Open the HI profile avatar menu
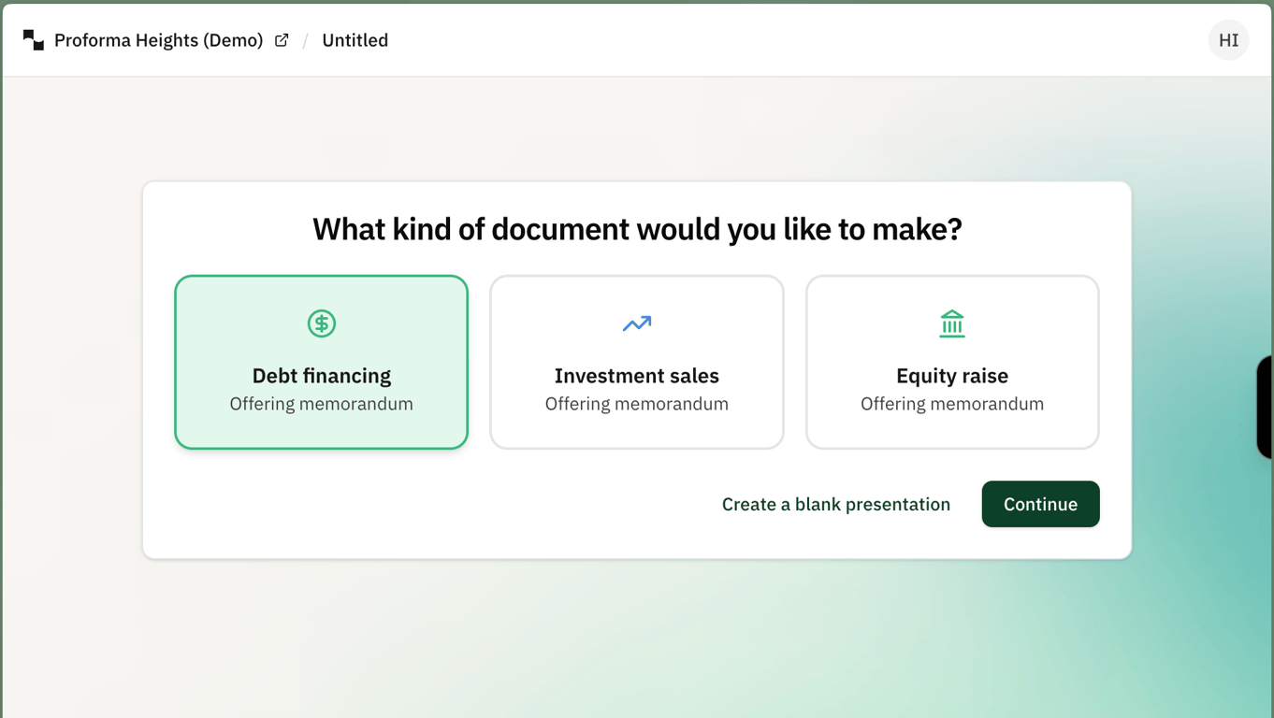 click(x=1228, y=40)
